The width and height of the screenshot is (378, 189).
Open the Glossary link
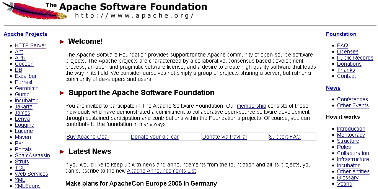point(348,178)
